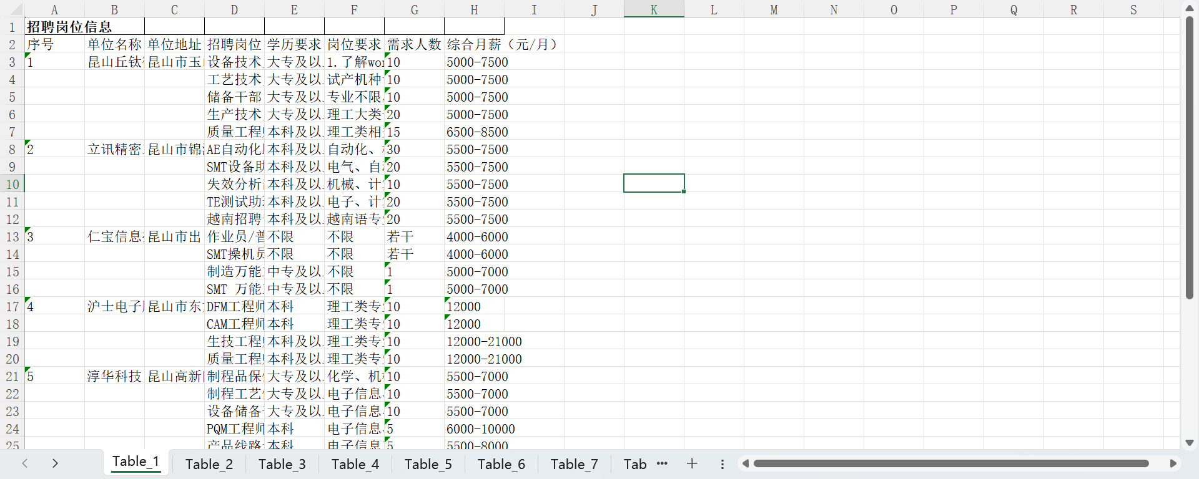Show more sheet tabs ellipsis
This screenshot has width=1199, height=479.
click(x=663, y=463)
